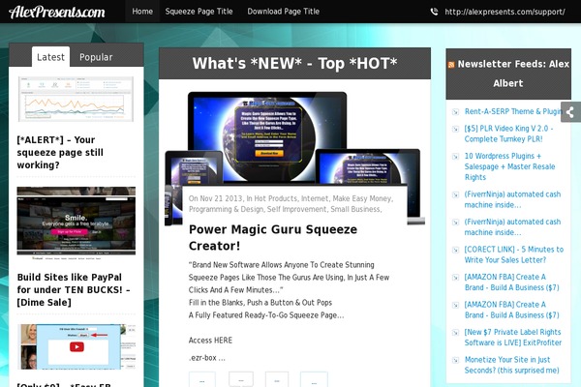
Task: Switch to the Popular tab
Action: tap(96, 57)
